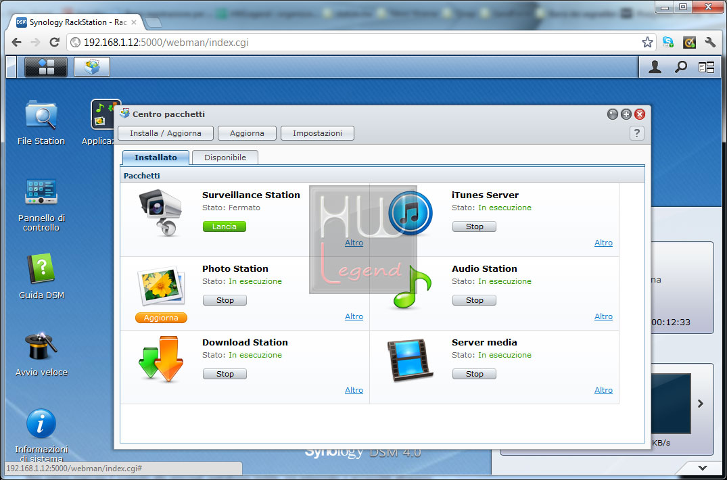Click the "Stato: Fermato" status text
The image size is (727, 480).
coord(231,208)
